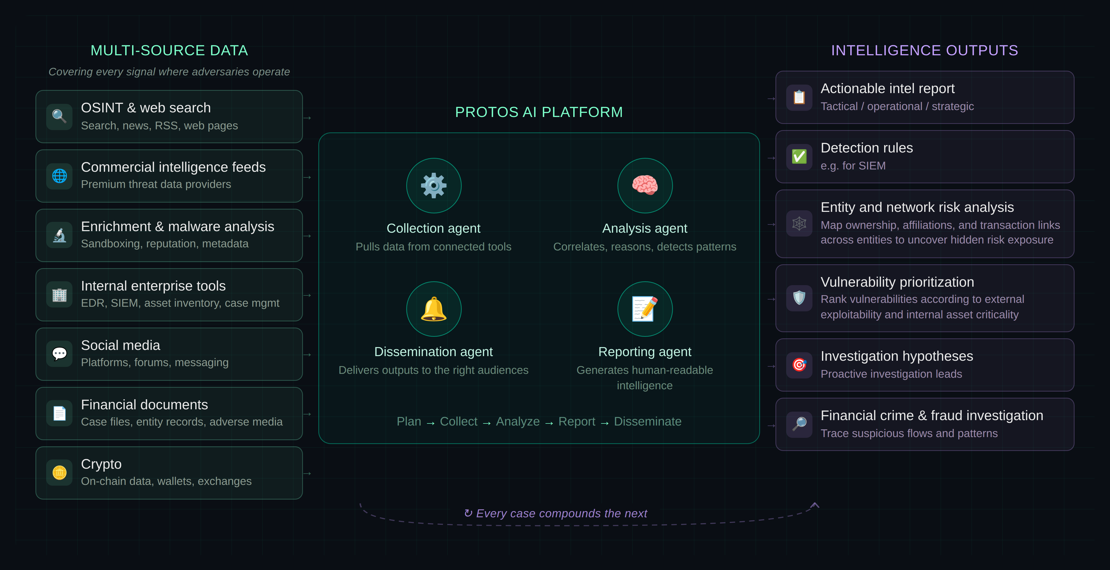Select the Detection rules title
Screen dimensions: 1110x570
tap(866, 148)
